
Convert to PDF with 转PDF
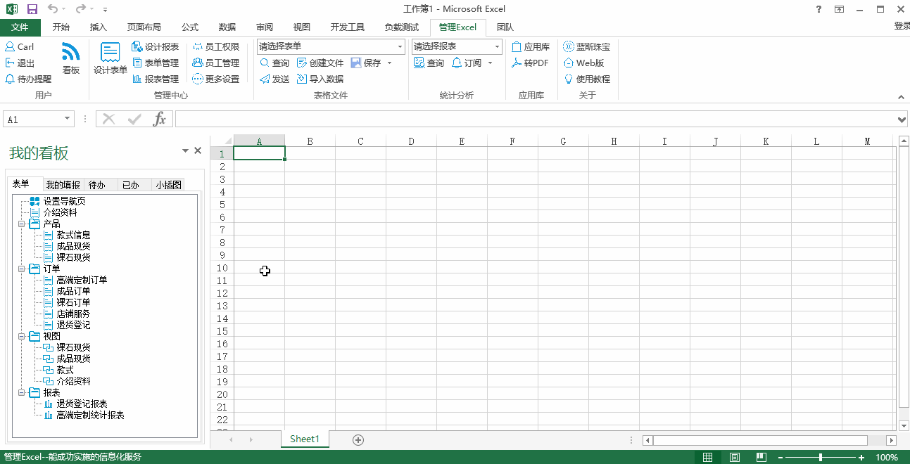531,63
